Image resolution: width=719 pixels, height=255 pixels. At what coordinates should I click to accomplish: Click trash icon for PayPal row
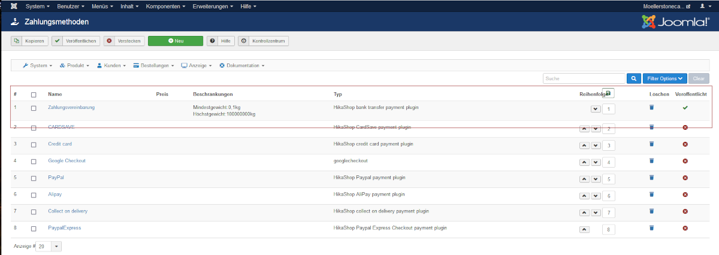pos(651,178)
